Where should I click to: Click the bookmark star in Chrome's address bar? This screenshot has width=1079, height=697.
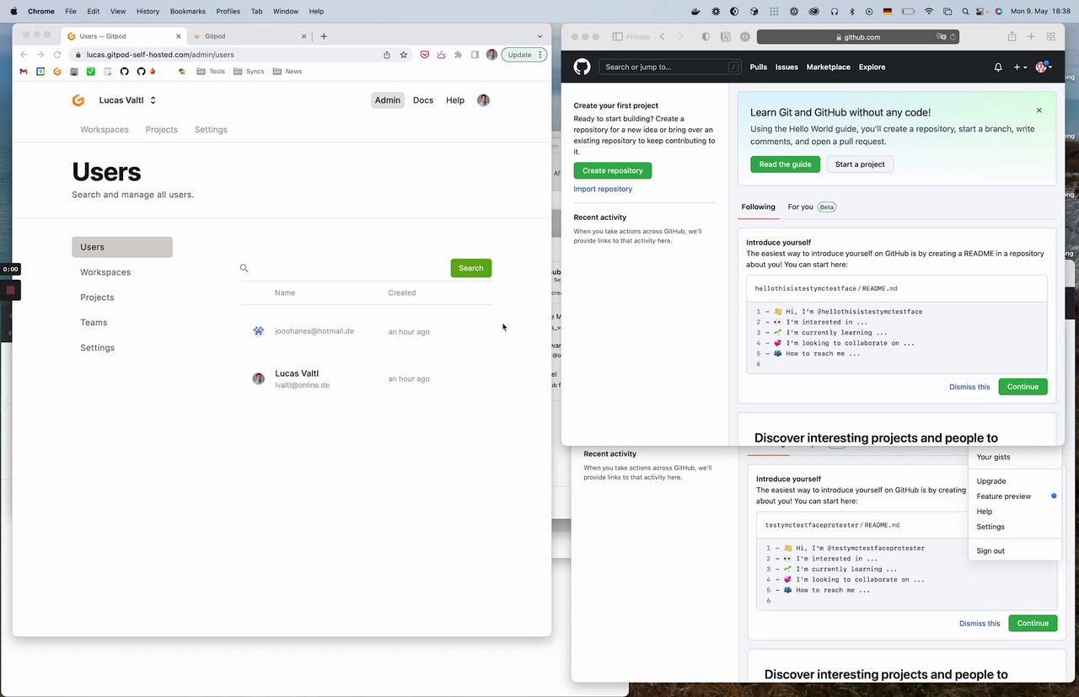[404, 55]
